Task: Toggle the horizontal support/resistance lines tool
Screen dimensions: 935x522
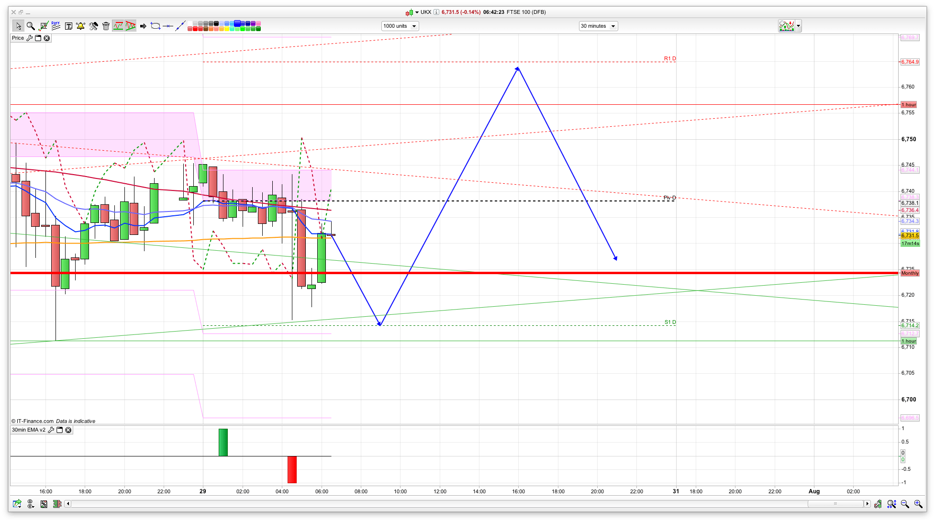Action: [x=118, y=26]
